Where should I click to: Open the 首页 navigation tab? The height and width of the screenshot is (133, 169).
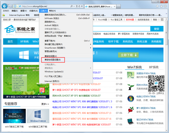tap(10, 41)
